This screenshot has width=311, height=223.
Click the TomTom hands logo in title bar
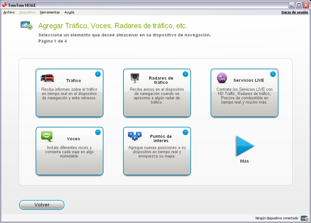(4, 5)
